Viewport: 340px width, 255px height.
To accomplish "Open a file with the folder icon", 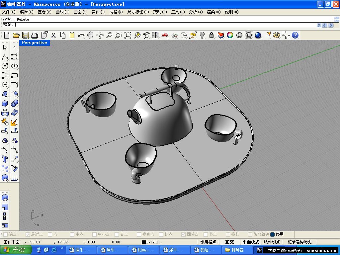I will click(x=16, y=35).
